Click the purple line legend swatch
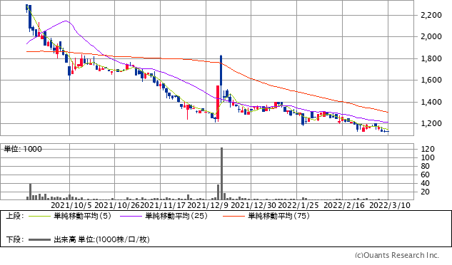Screen dimensions: 452x265 click(131, 216)
